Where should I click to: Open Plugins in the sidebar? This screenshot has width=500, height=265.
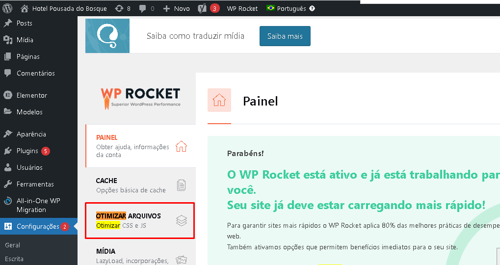(27, 151)
